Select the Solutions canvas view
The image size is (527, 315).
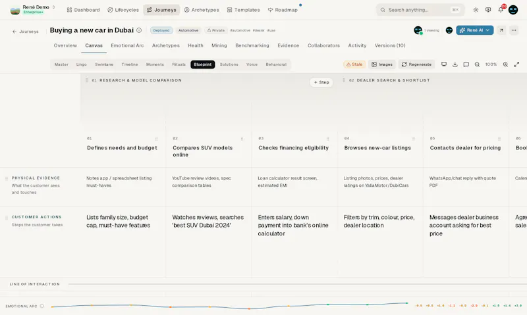coord(229,64)
